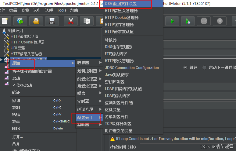
Task: Save the test plan with floppy icon
Action: pyautogui.click(x=52, y=21)
